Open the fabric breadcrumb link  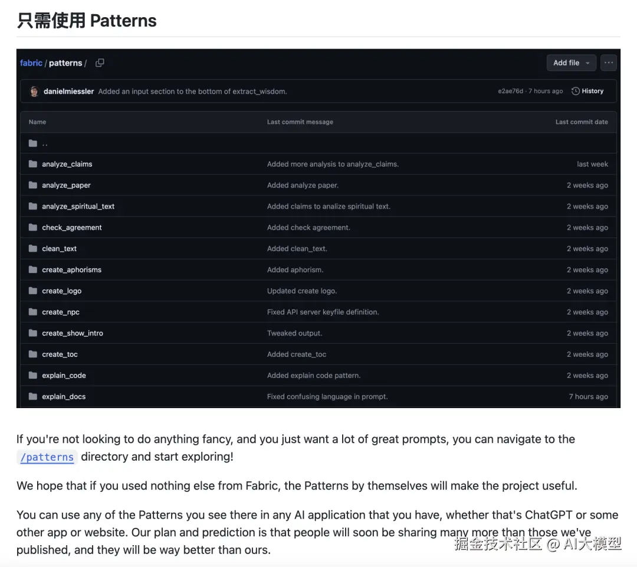pos(31,63)
